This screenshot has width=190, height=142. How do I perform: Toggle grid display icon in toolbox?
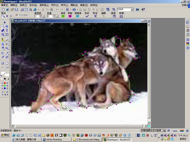tap(3, 63)
